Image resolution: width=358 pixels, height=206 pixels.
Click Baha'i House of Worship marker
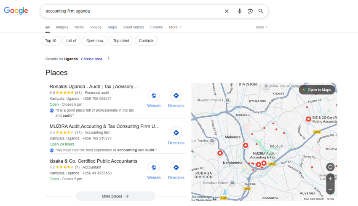(x=266, y=86)
